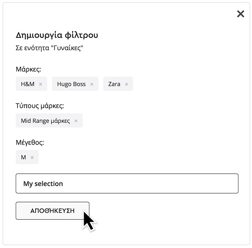Select the Zara chip label
Viewport: 252px width, 248px height.
pyautogui.click(x=114, y=84)
